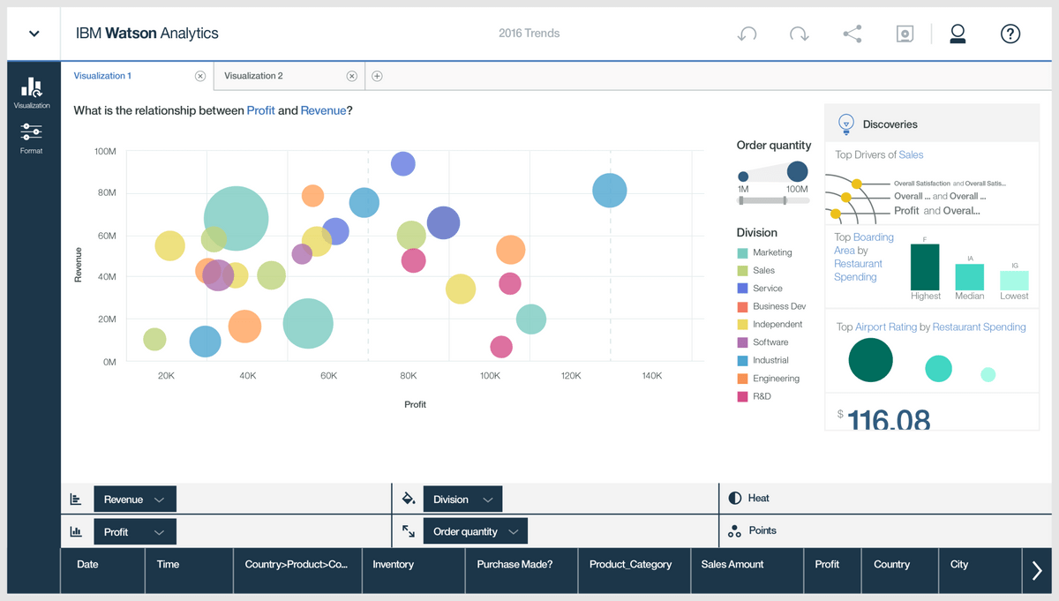Image resolution: width=1059 pixels, height=601 pixels.
Task: Open the Division color dropdown
Action: pos(462,500)
